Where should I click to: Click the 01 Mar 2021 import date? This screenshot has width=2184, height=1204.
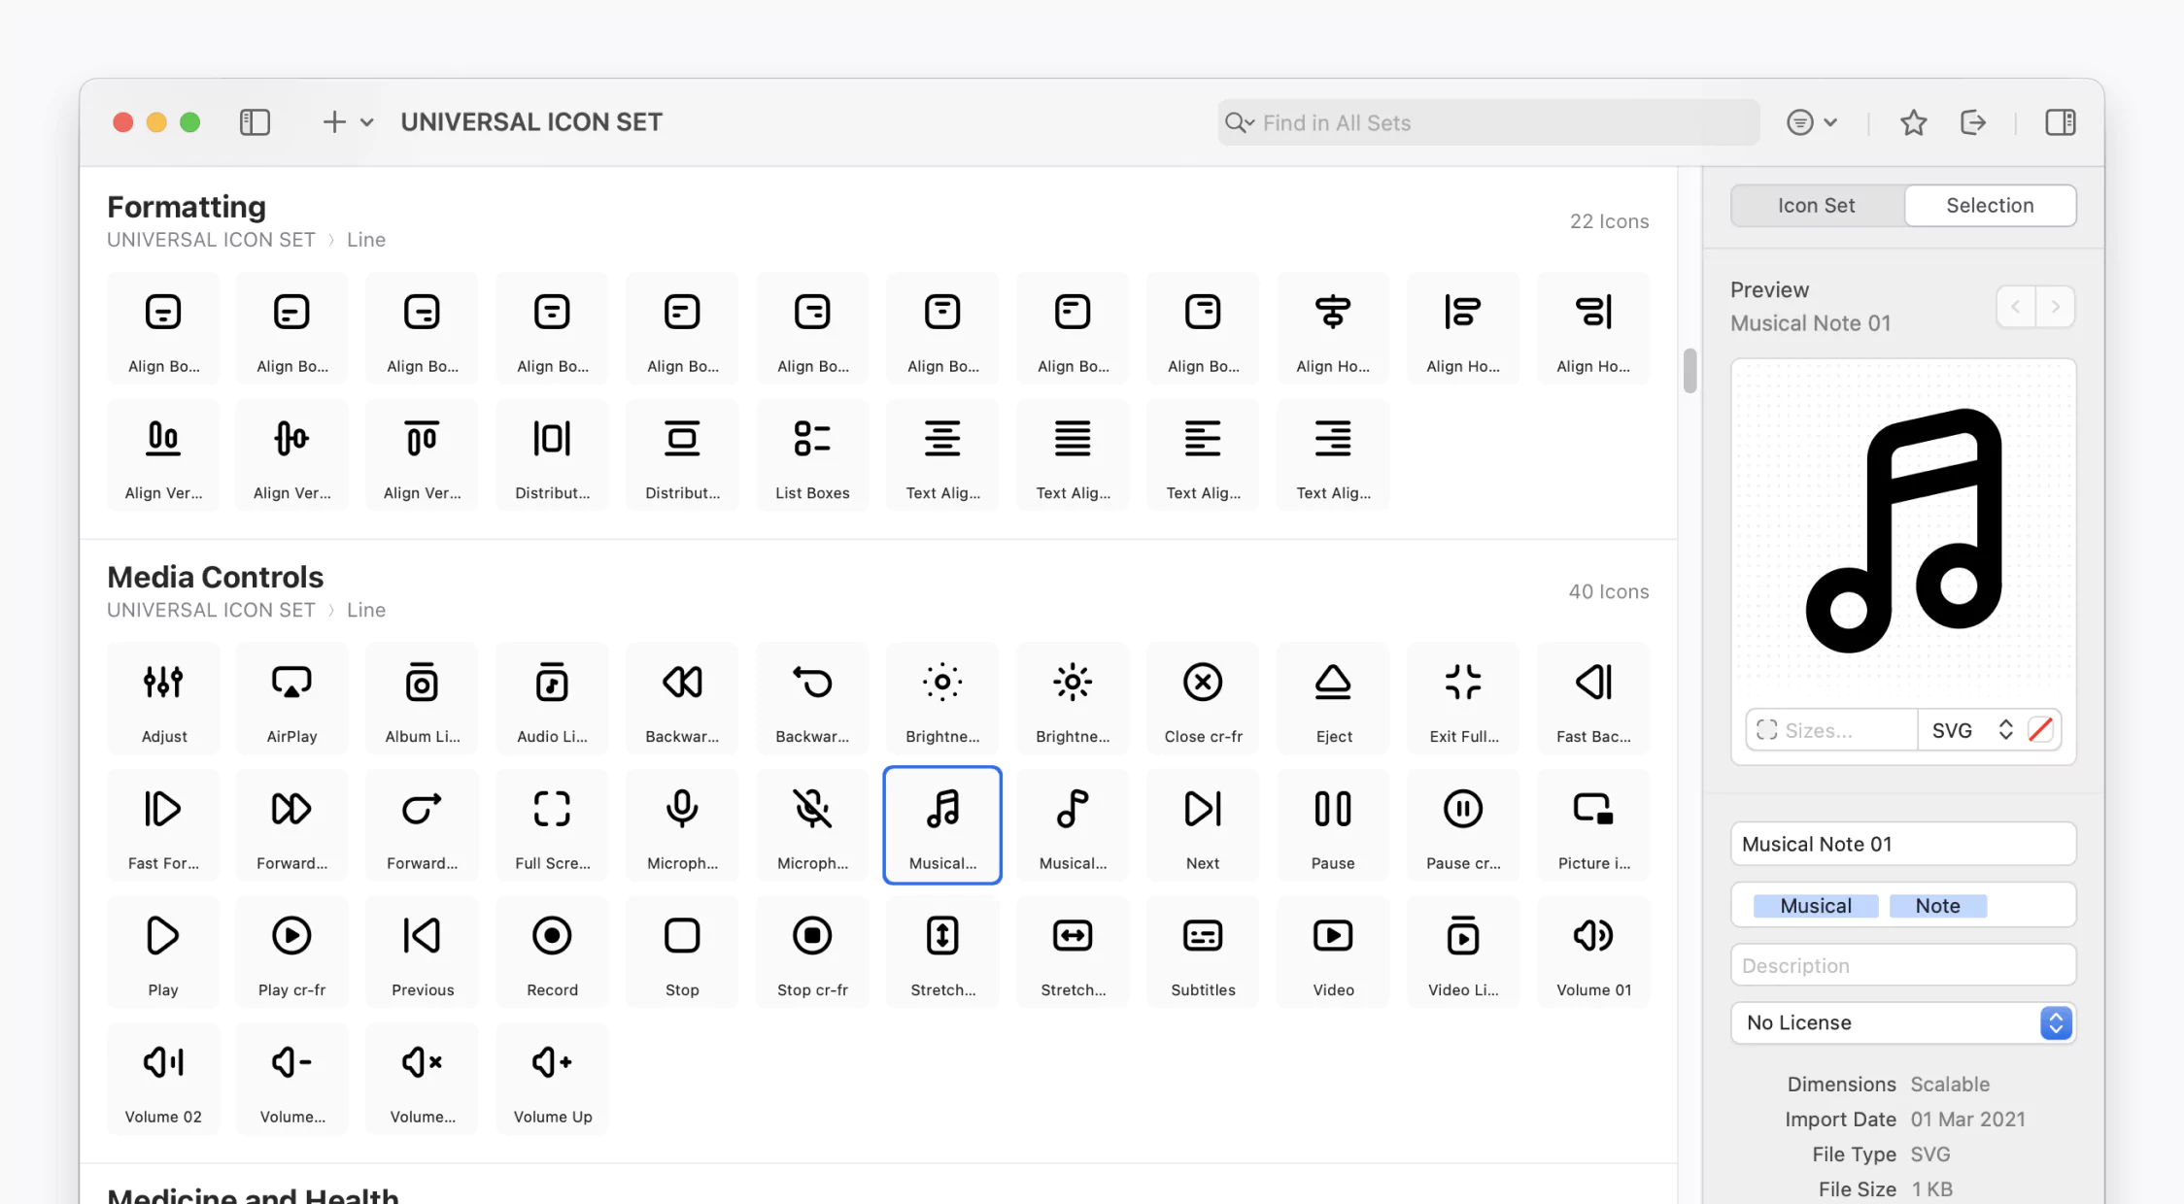coord(1967,1119)
